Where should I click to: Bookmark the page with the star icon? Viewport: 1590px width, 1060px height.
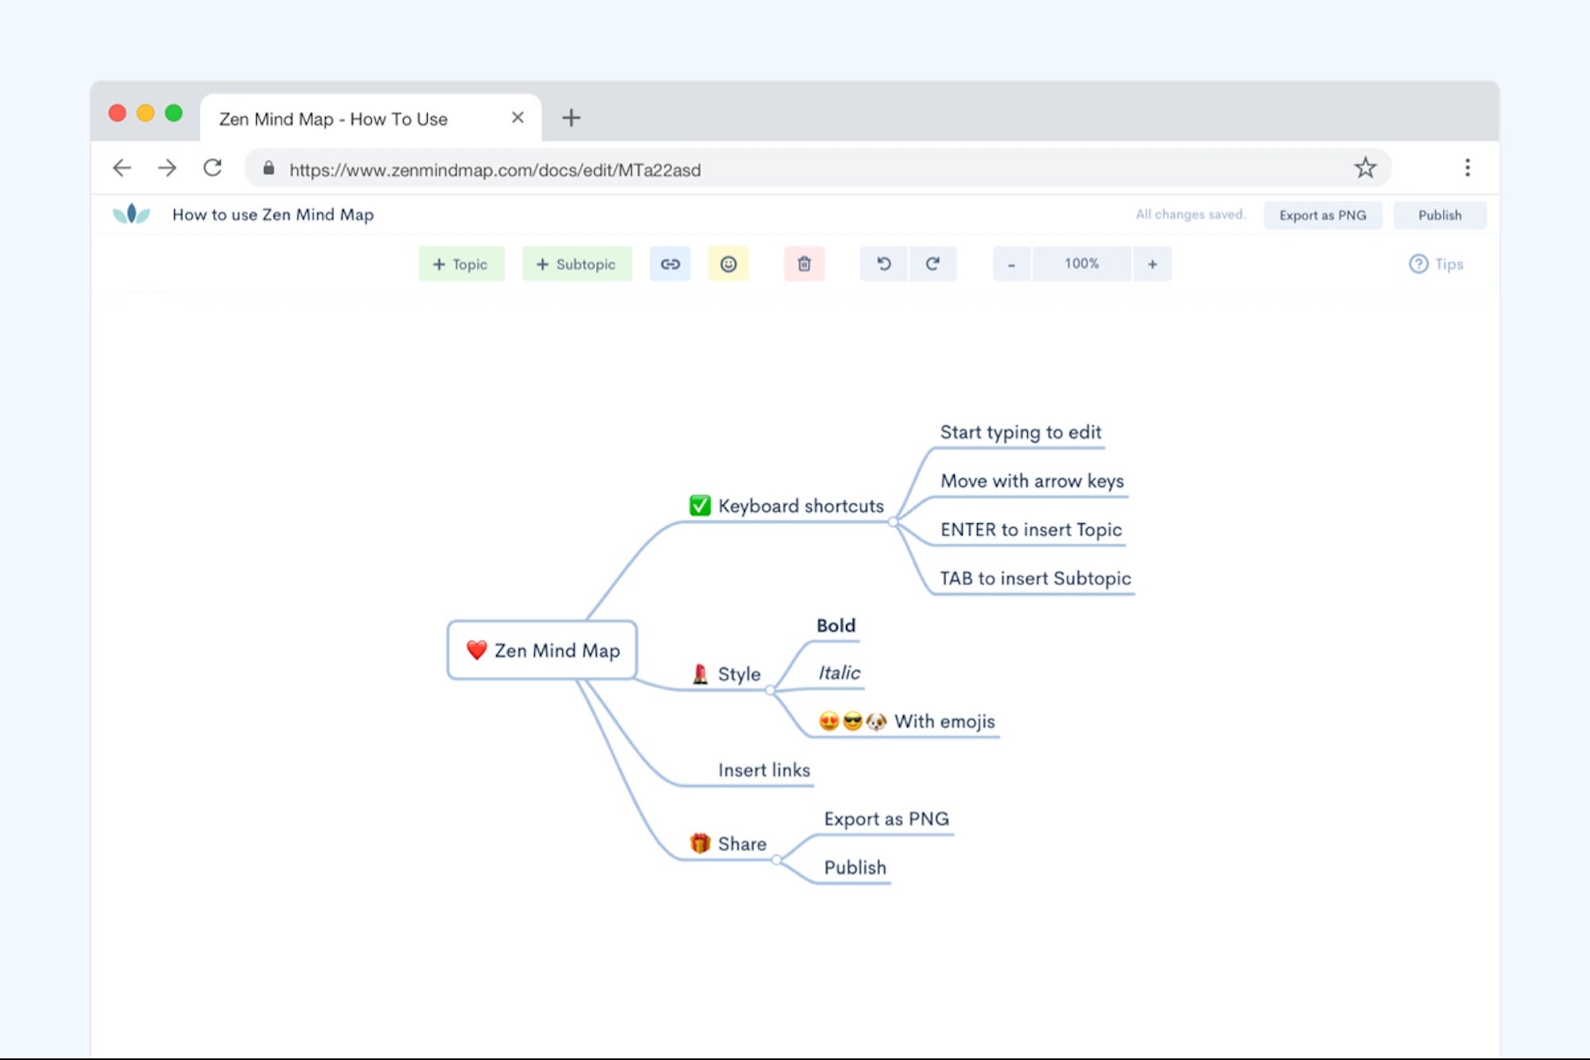(x=1365, y=167)
